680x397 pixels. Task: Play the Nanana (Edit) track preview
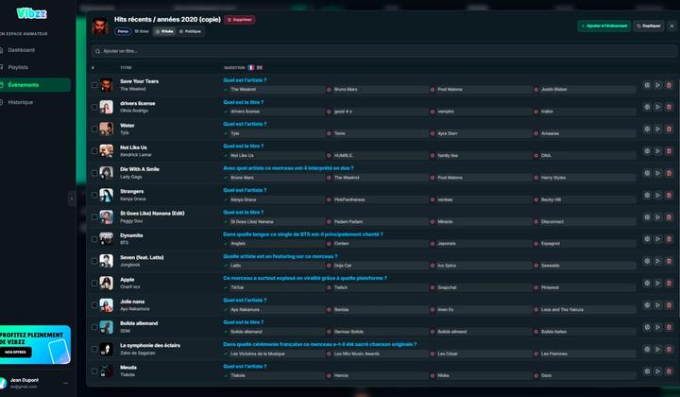pos(657,217)
